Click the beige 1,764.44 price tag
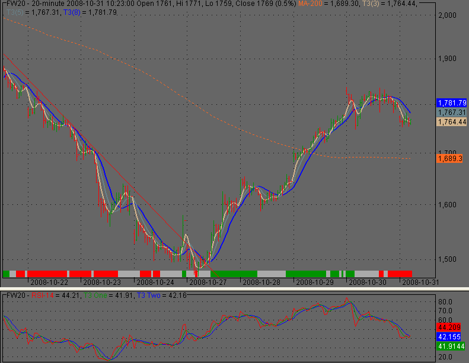 pyautogui.click(x=451, y=121)
